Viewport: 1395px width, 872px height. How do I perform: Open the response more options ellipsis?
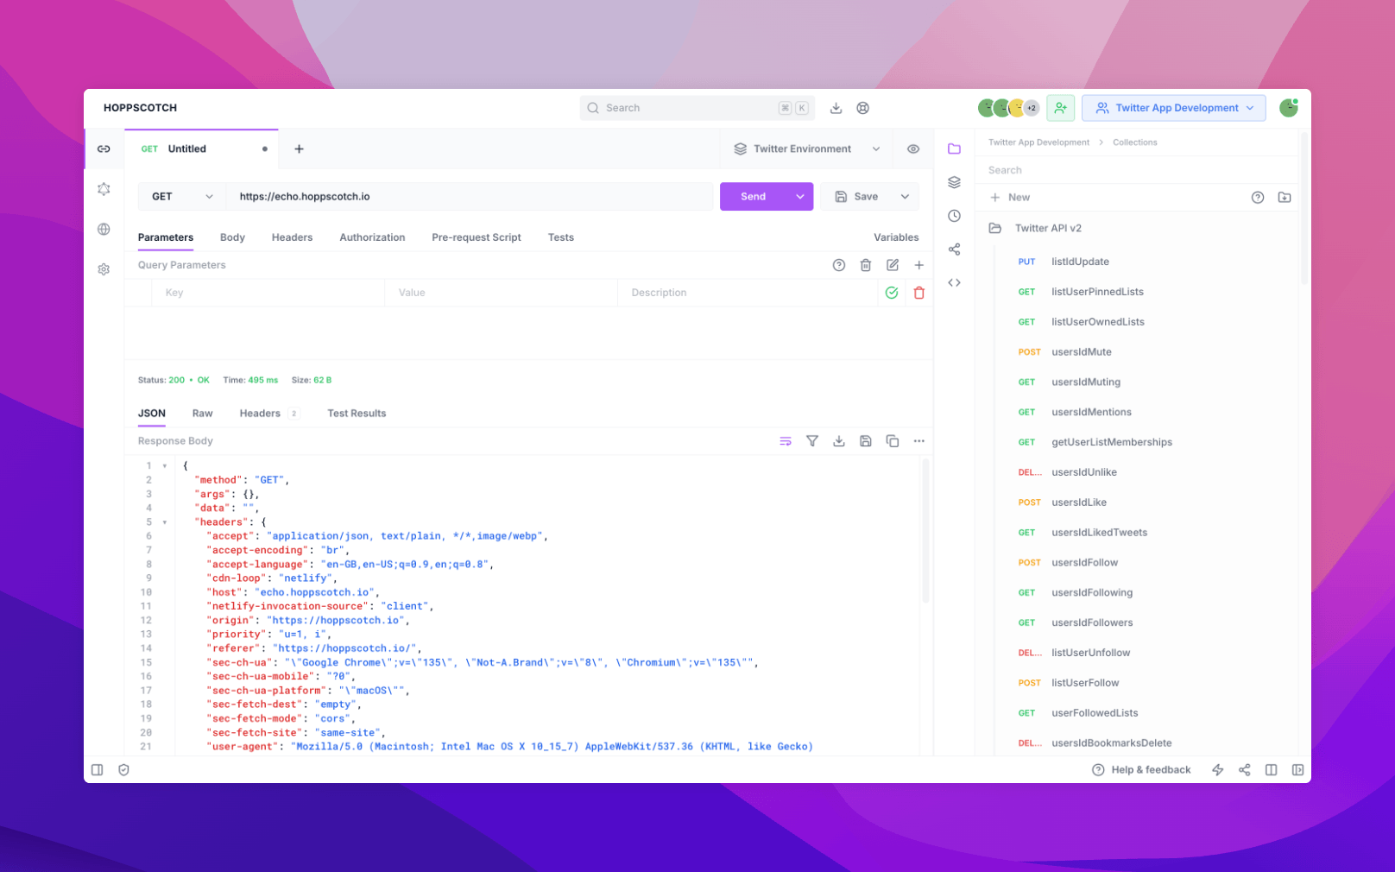(918, 441)
